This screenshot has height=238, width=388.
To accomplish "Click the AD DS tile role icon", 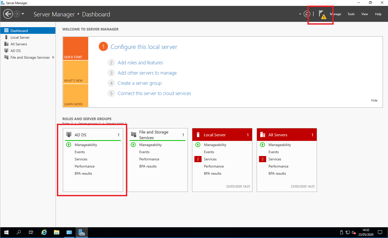I will [x=69, y=134].
